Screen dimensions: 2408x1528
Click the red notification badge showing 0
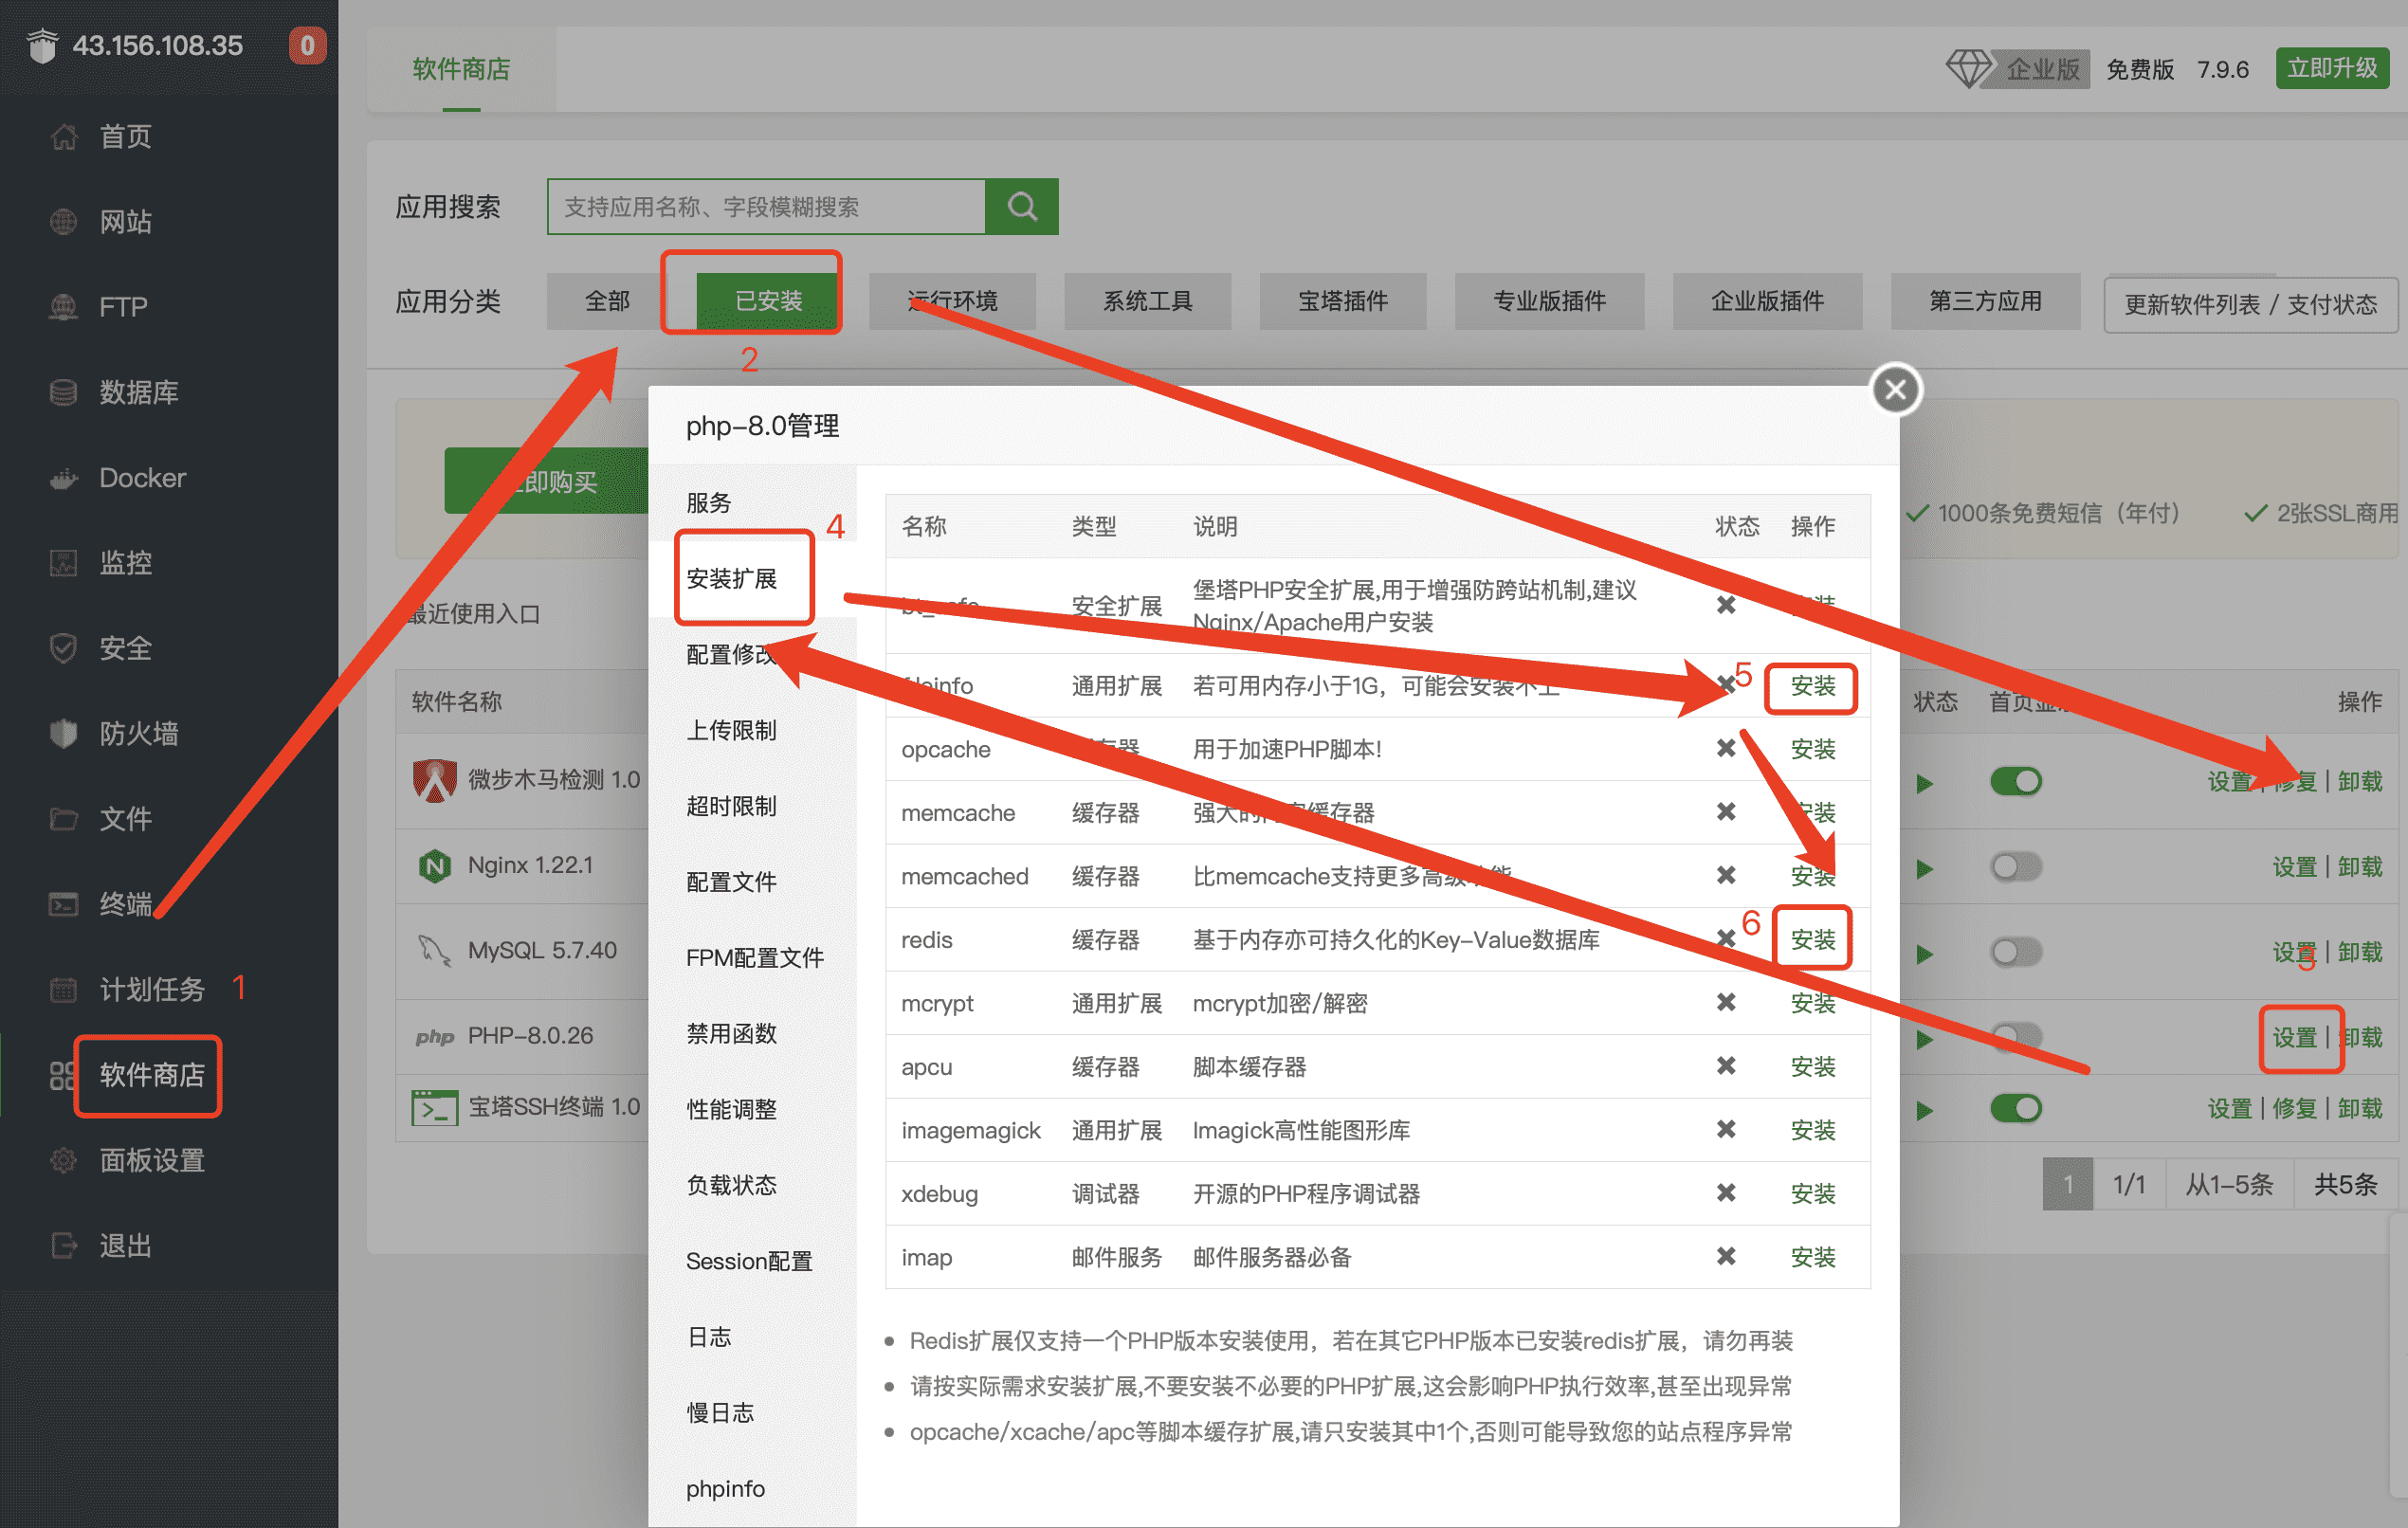coord(307,45)
